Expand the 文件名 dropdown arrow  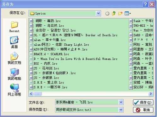coord(121,102)
